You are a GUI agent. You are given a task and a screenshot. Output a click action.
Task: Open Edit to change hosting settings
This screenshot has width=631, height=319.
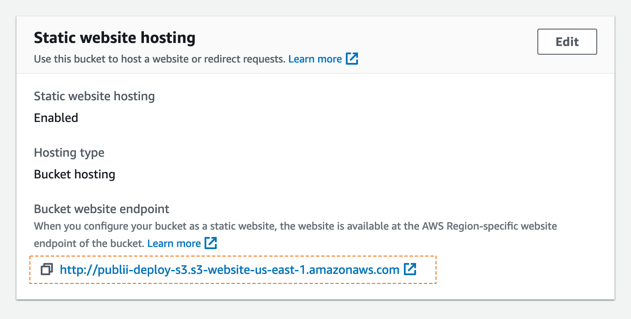pyautogui.click(x=567, y=41)
